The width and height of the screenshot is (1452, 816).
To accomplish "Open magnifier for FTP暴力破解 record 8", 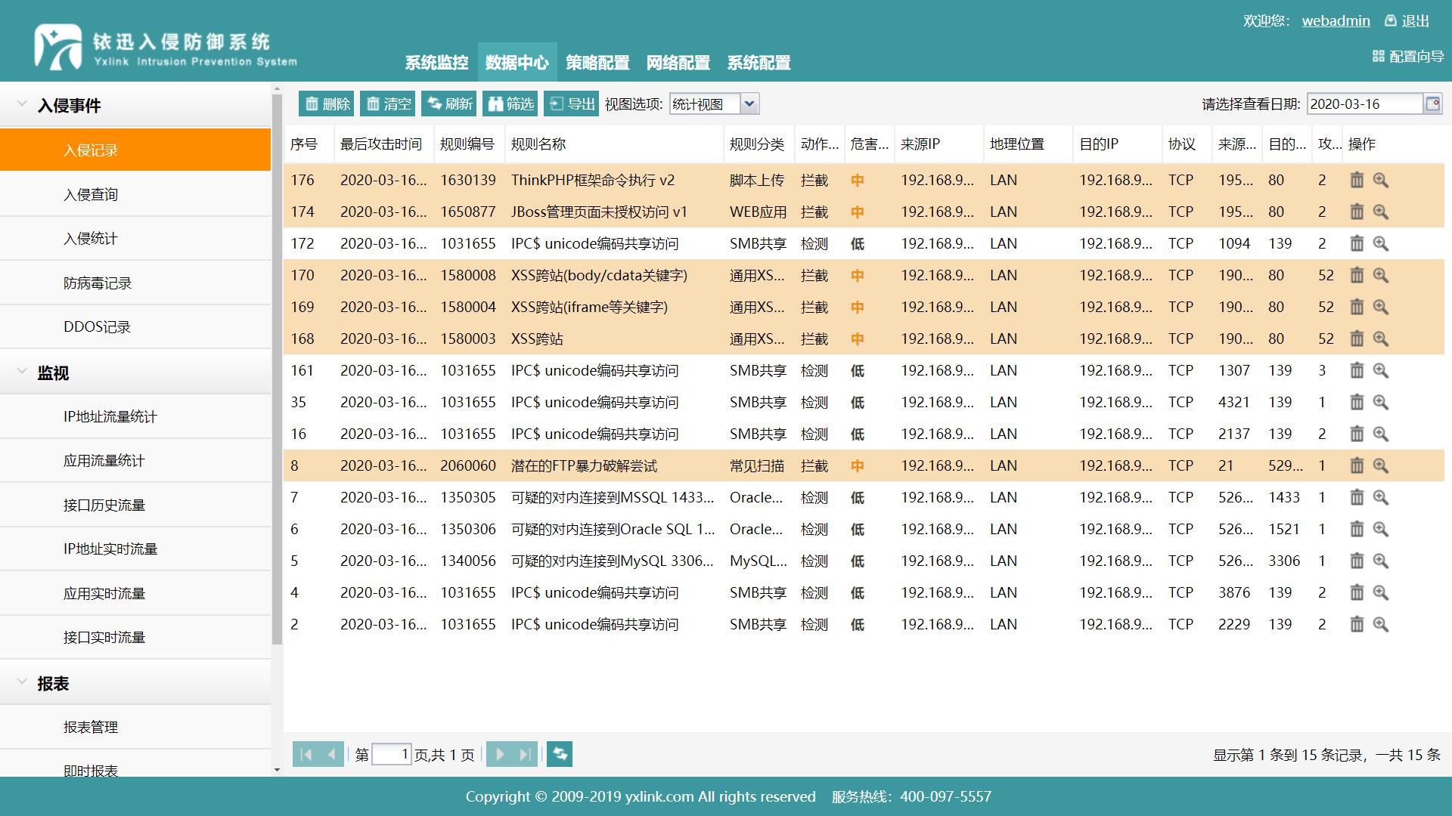I will [x=1381, y=465].
